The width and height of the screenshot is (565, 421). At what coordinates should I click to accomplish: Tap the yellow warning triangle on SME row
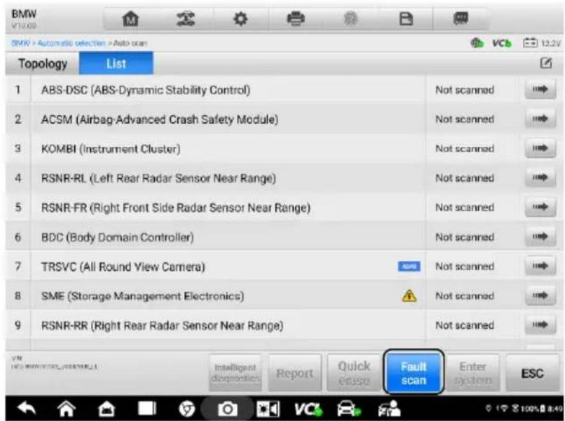[x=409, y=296]
